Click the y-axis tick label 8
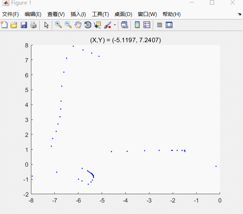 tap(27, 45)
